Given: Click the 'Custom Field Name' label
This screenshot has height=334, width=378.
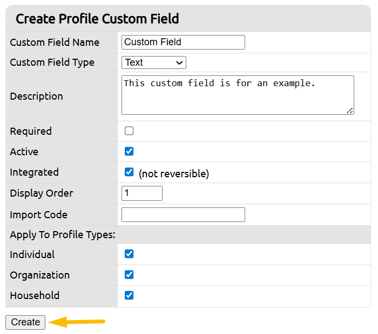Looking at the screenshot, I should 55,43.
